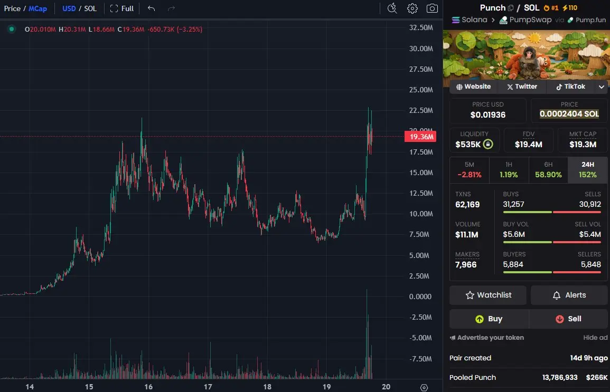Click the BUYERS count 5,884

(x=513, y=264)
